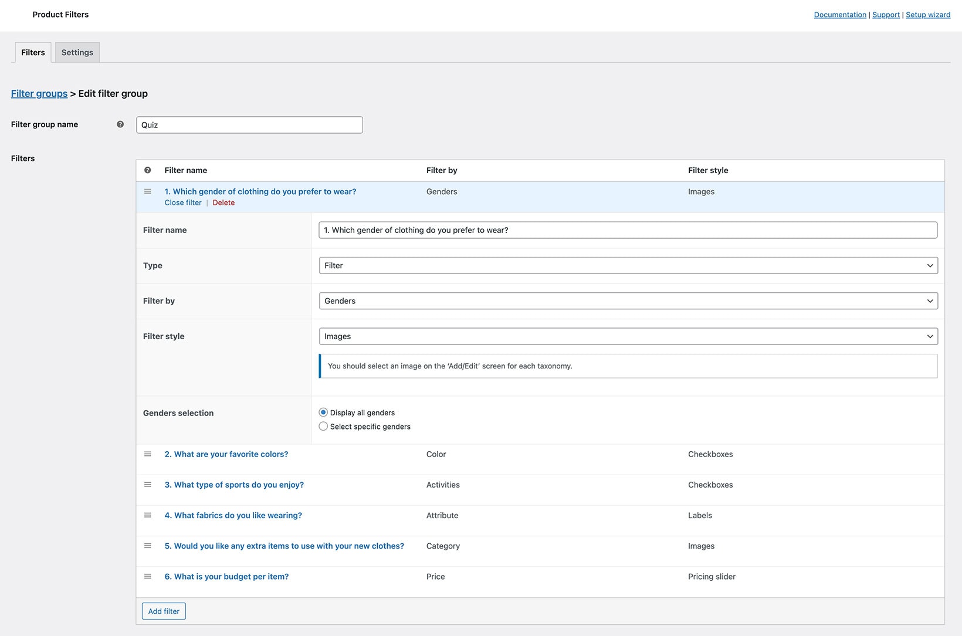
Task: Click the help icon in the filters table header
Action: pyautogui.click(x=148, y=170)
